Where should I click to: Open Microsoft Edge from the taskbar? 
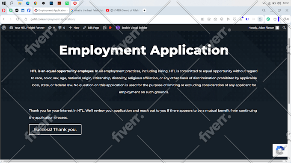coord(28,3)
